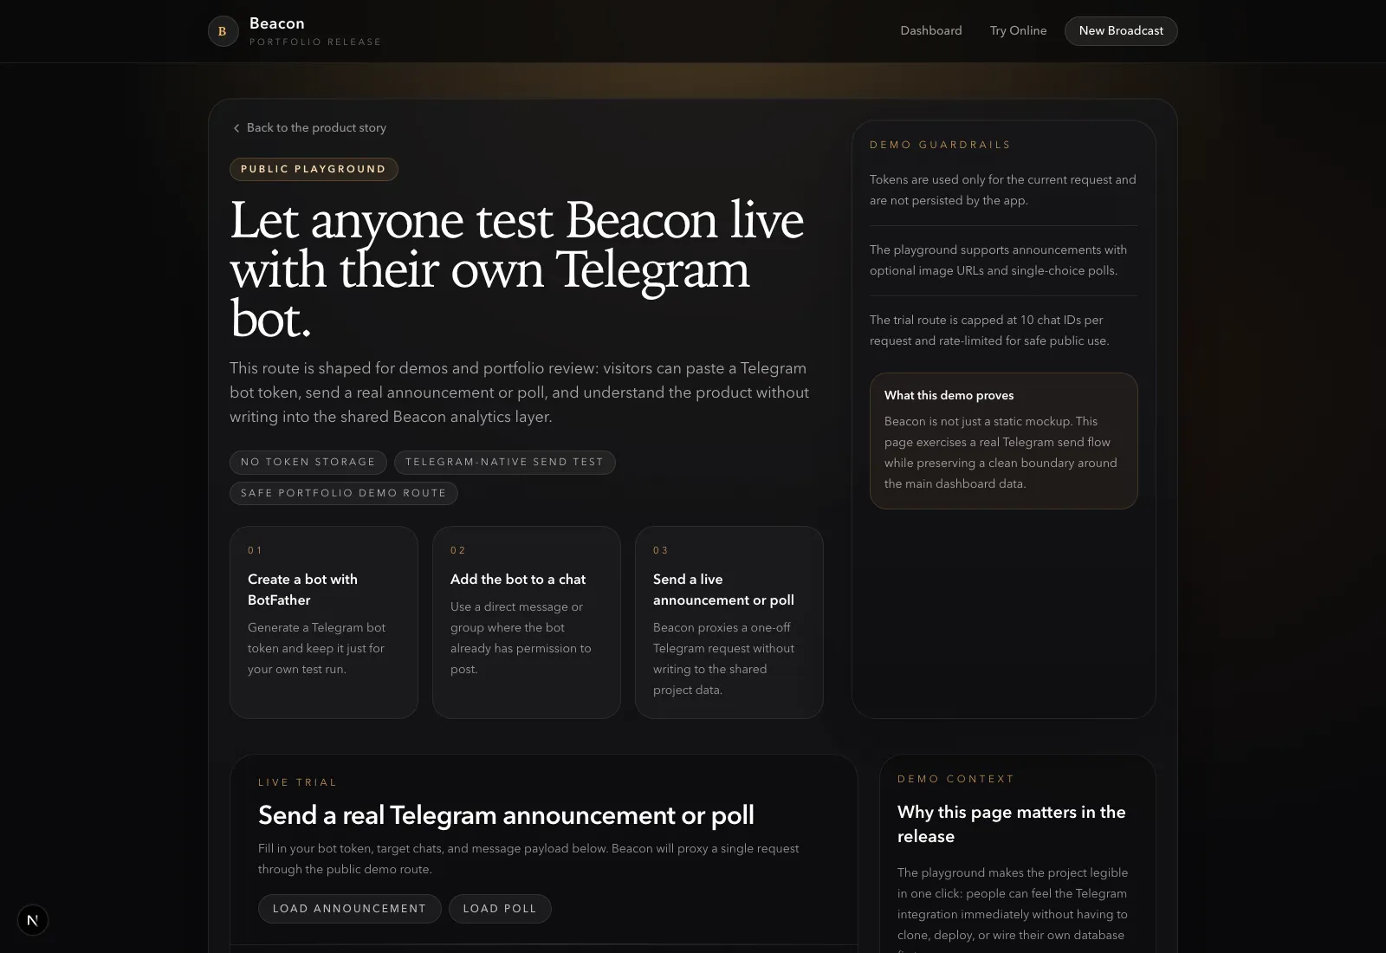Click the Send a real Telegram announcement heading
The width and height of the screenshot is (1386, 953).
click(506, 815)
